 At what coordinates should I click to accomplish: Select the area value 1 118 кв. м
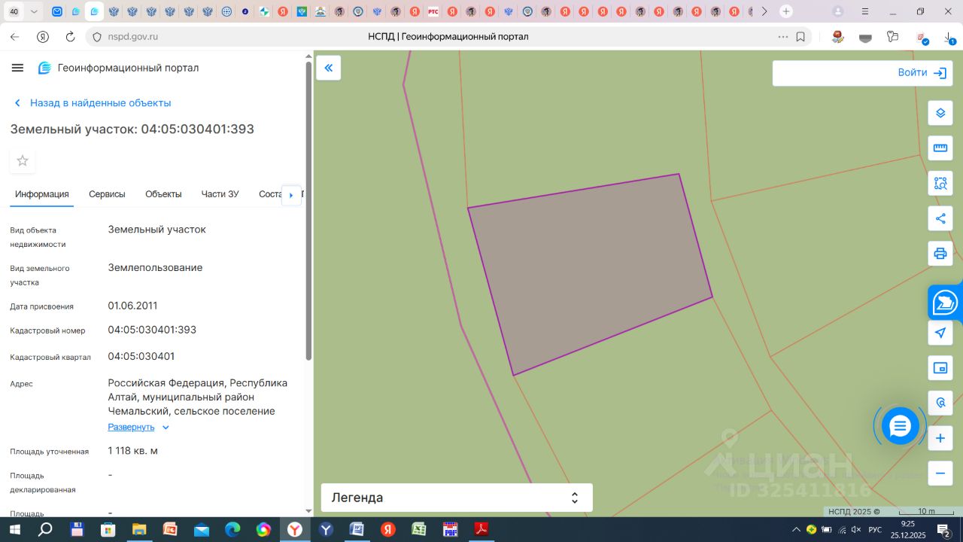point(132,451)
